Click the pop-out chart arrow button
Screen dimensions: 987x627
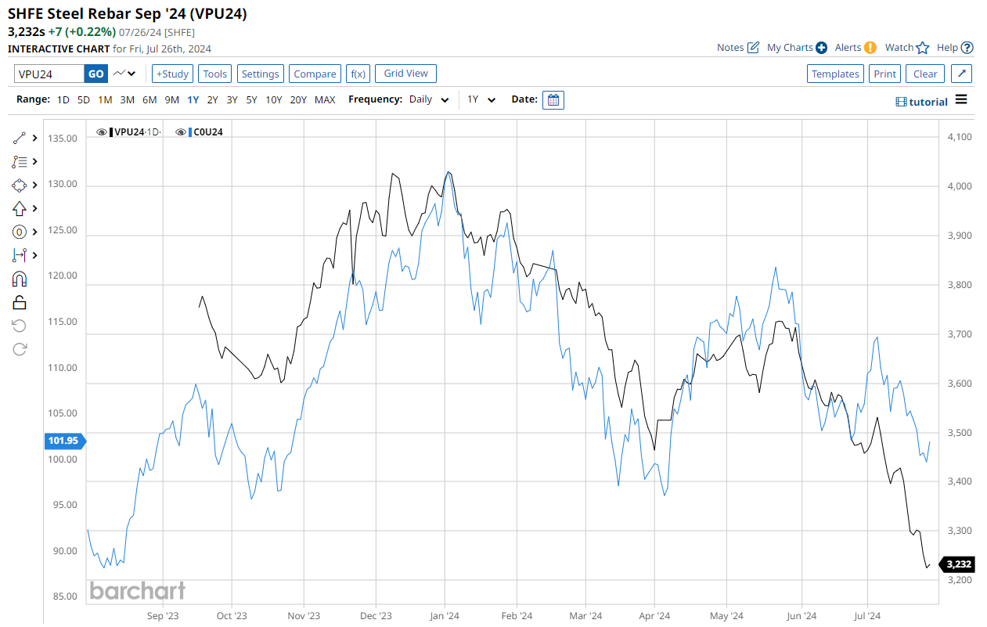pos(962,74)
